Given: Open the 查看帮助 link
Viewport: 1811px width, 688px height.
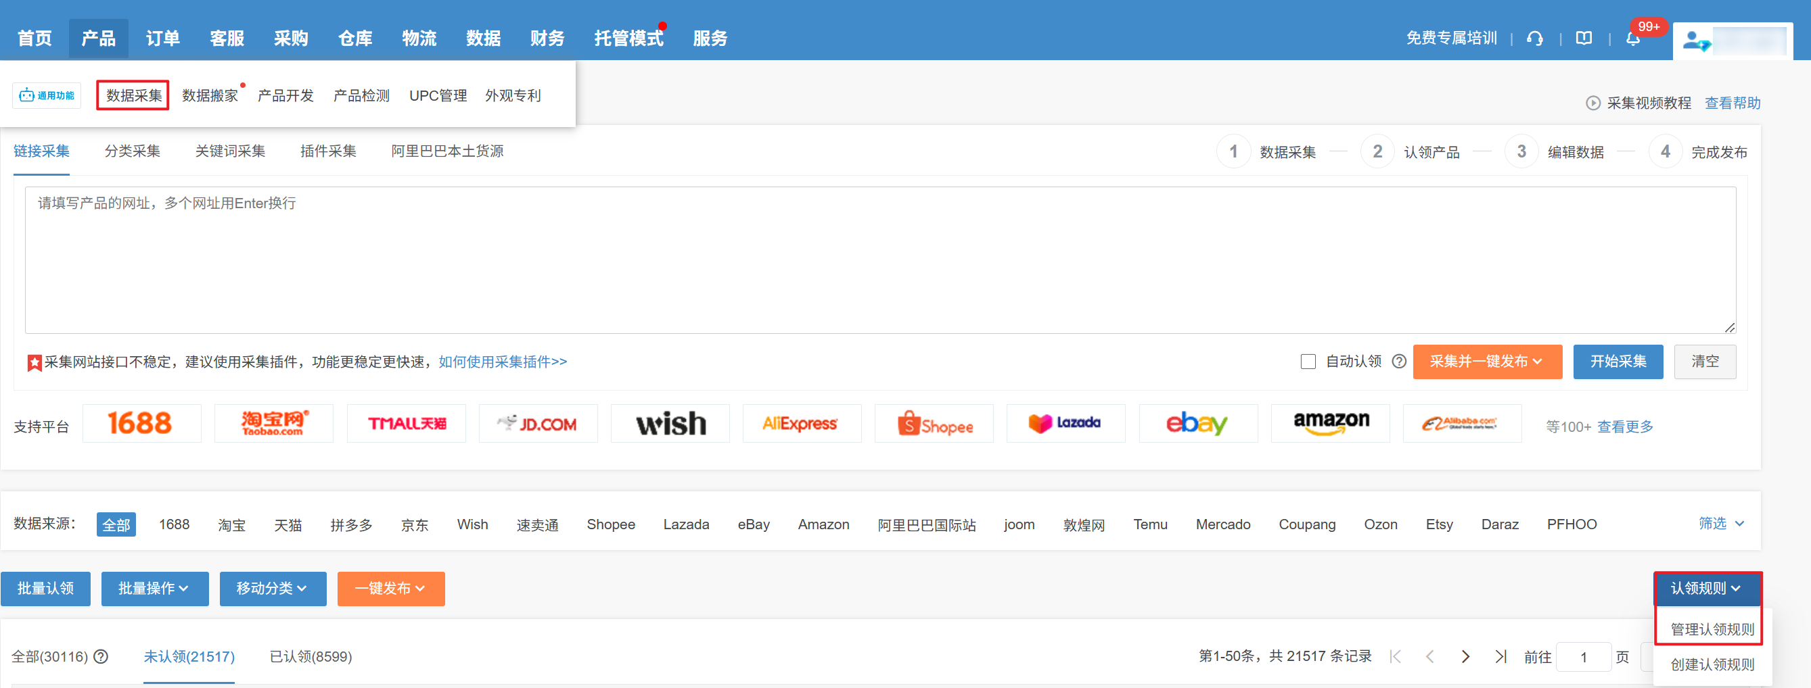Looking at the screenshot, I should coord(1733,103).
